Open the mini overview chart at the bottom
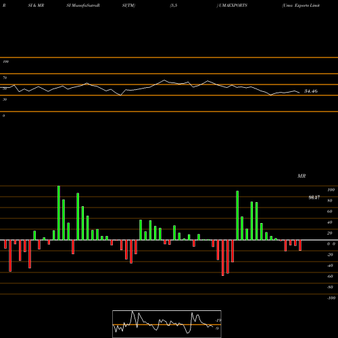This screenshot has height=338, width=338. point(167,324)
